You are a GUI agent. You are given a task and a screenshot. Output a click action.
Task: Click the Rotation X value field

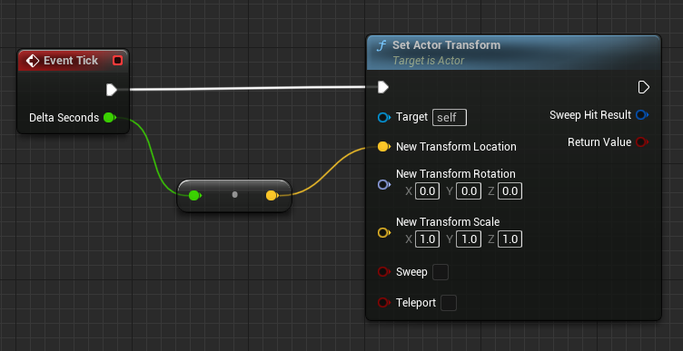click(427, 191)
